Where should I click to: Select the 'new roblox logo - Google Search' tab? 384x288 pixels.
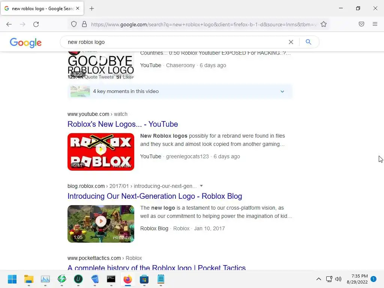42,9
